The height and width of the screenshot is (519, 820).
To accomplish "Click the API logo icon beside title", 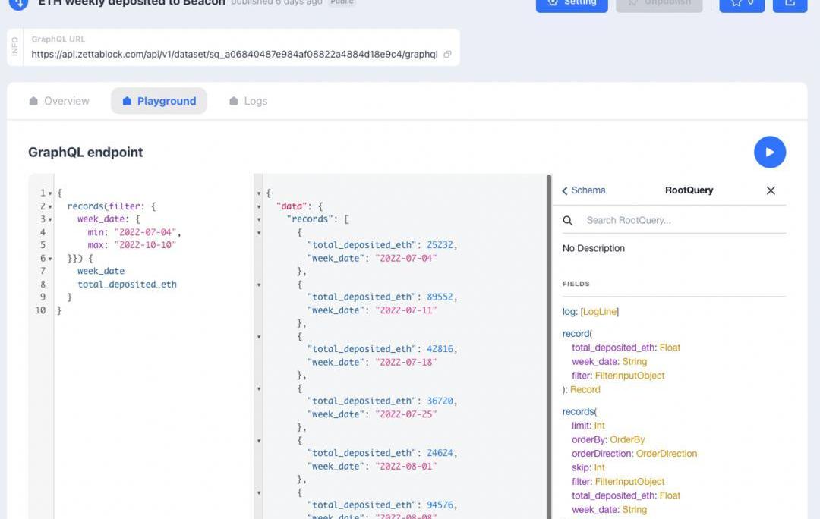I will 18,3.
